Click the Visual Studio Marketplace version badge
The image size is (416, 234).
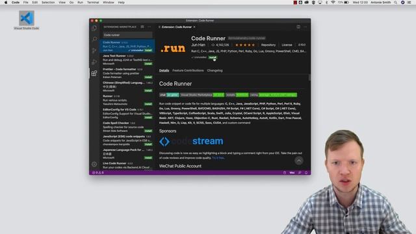[202, 95]
